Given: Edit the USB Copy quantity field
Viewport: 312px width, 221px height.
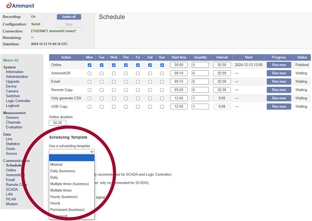Looking at the screenshot, I should point(200,107).
